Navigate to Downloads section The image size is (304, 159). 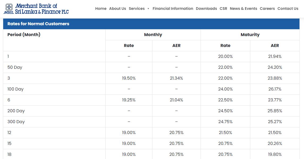click(x=206, y=8)
